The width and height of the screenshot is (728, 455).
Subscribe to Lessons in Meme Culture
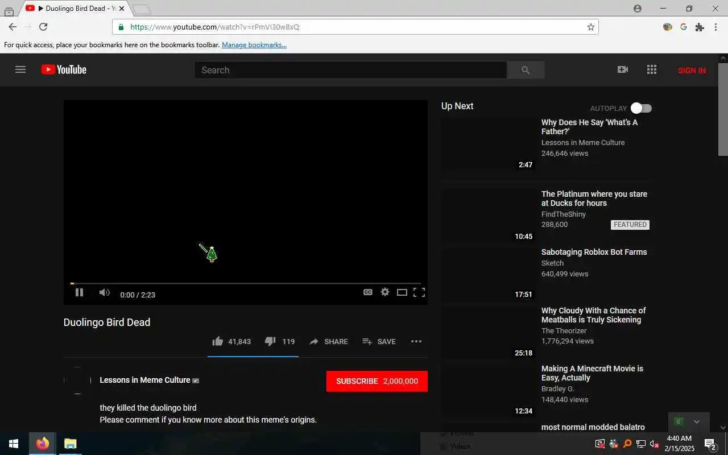click(x=377, y=381)
